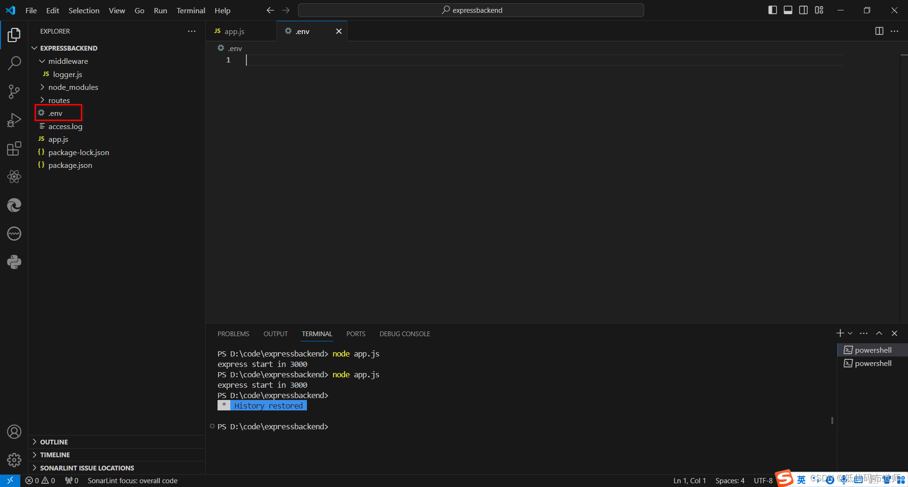Open access.log in the explorer
The image size is (908, 487).
tap(65, 126)
